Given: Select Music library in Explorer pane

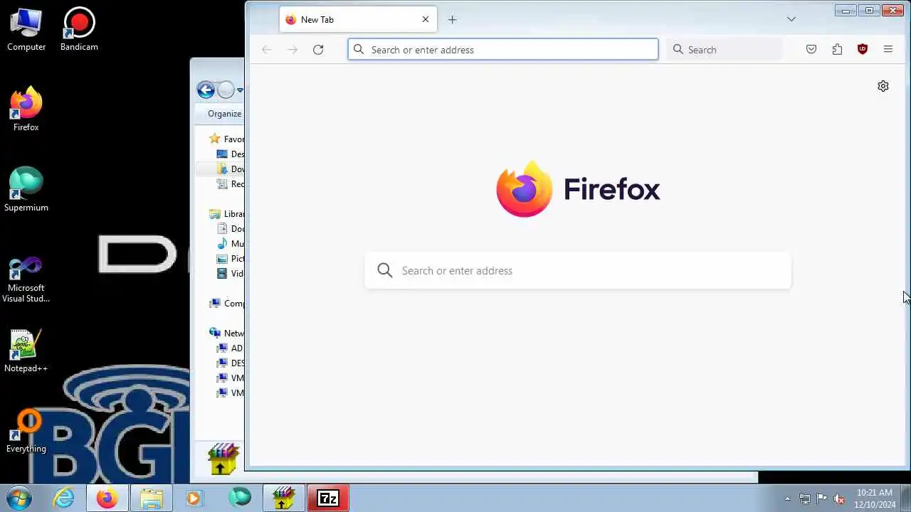Looking at the screenshot, I should 231,244.
